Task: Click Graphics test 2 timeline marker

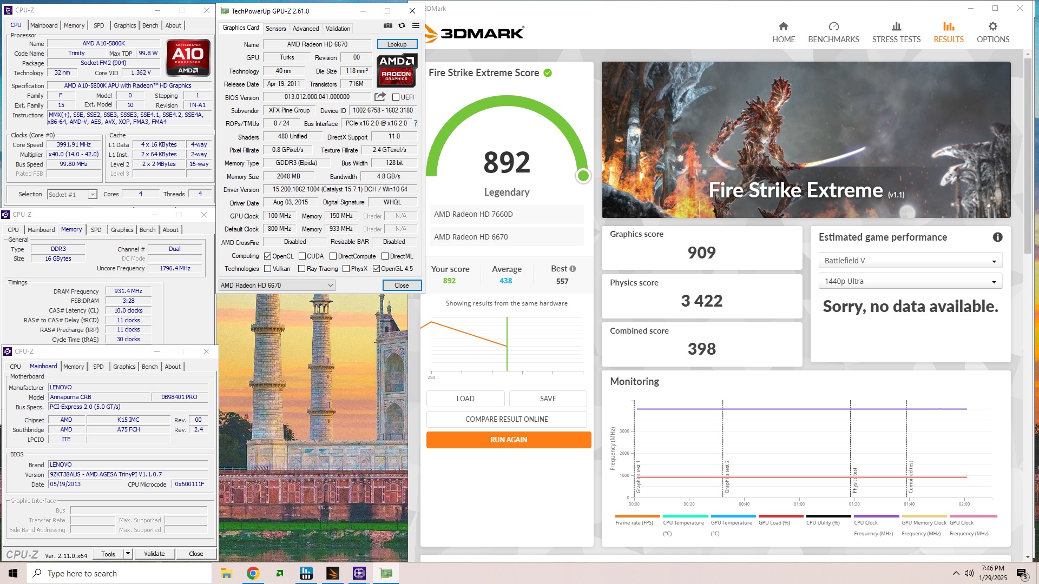Action: [x=727, y=476]
